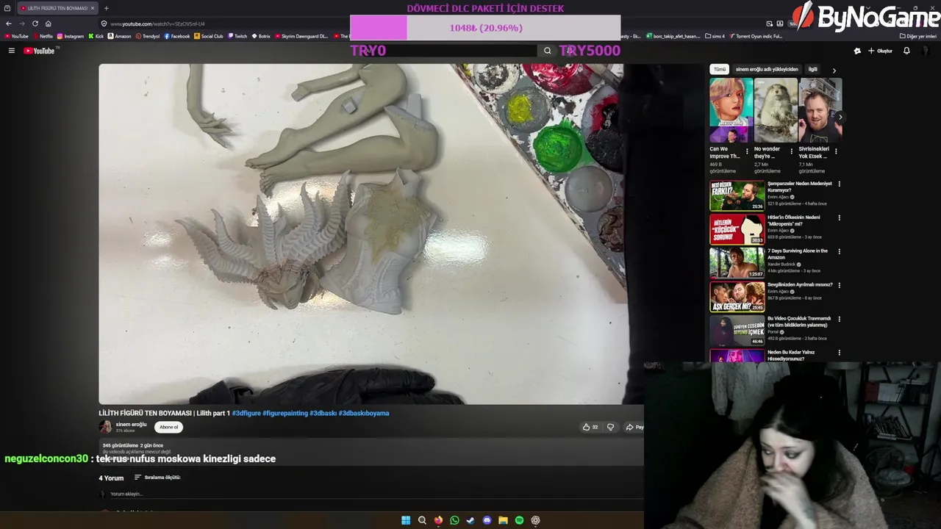Open the Kick bookmark
The width and height of the screenshot is (941, 529).
coord(96,36)
